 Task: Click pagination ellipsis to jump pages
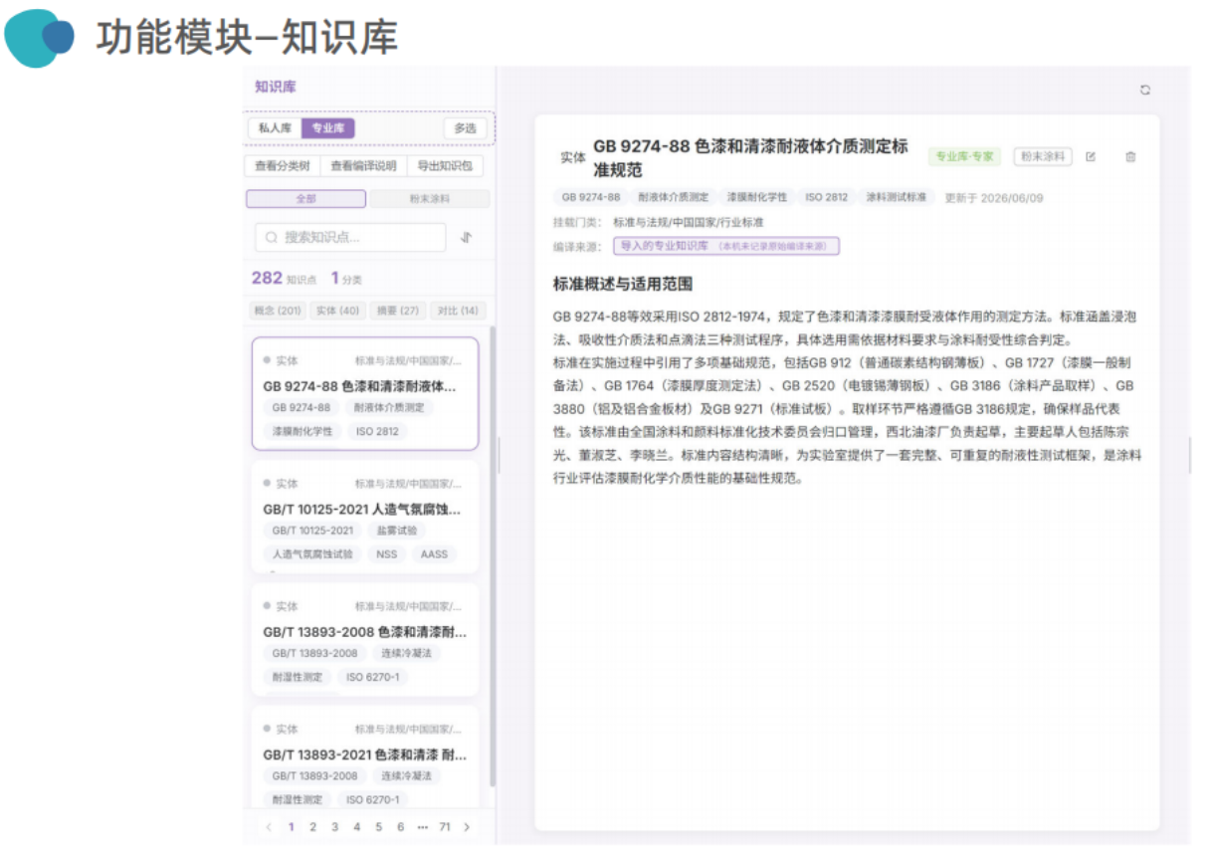[423, 827]
